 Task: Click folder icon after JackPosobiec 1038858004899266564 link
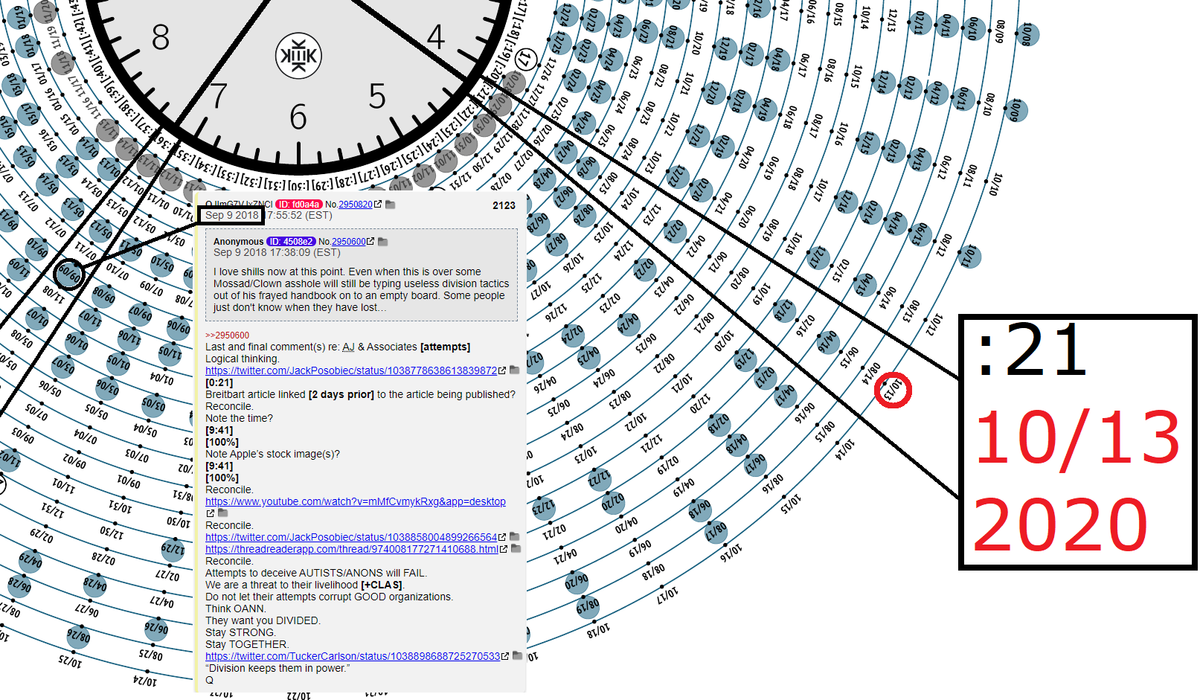coord(514,537)
